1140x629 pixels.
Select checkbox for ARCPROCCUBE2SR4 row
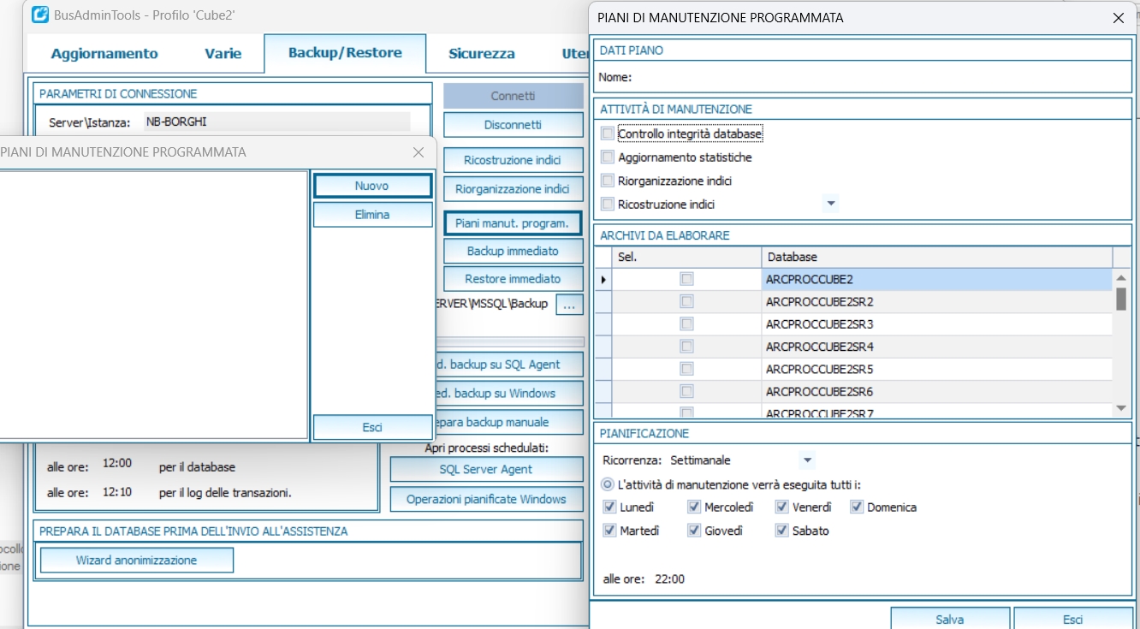point(686,347)
